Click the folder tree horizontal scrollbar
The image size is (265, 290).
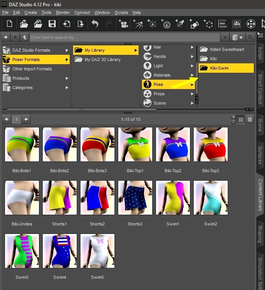[x=81, y=110]
